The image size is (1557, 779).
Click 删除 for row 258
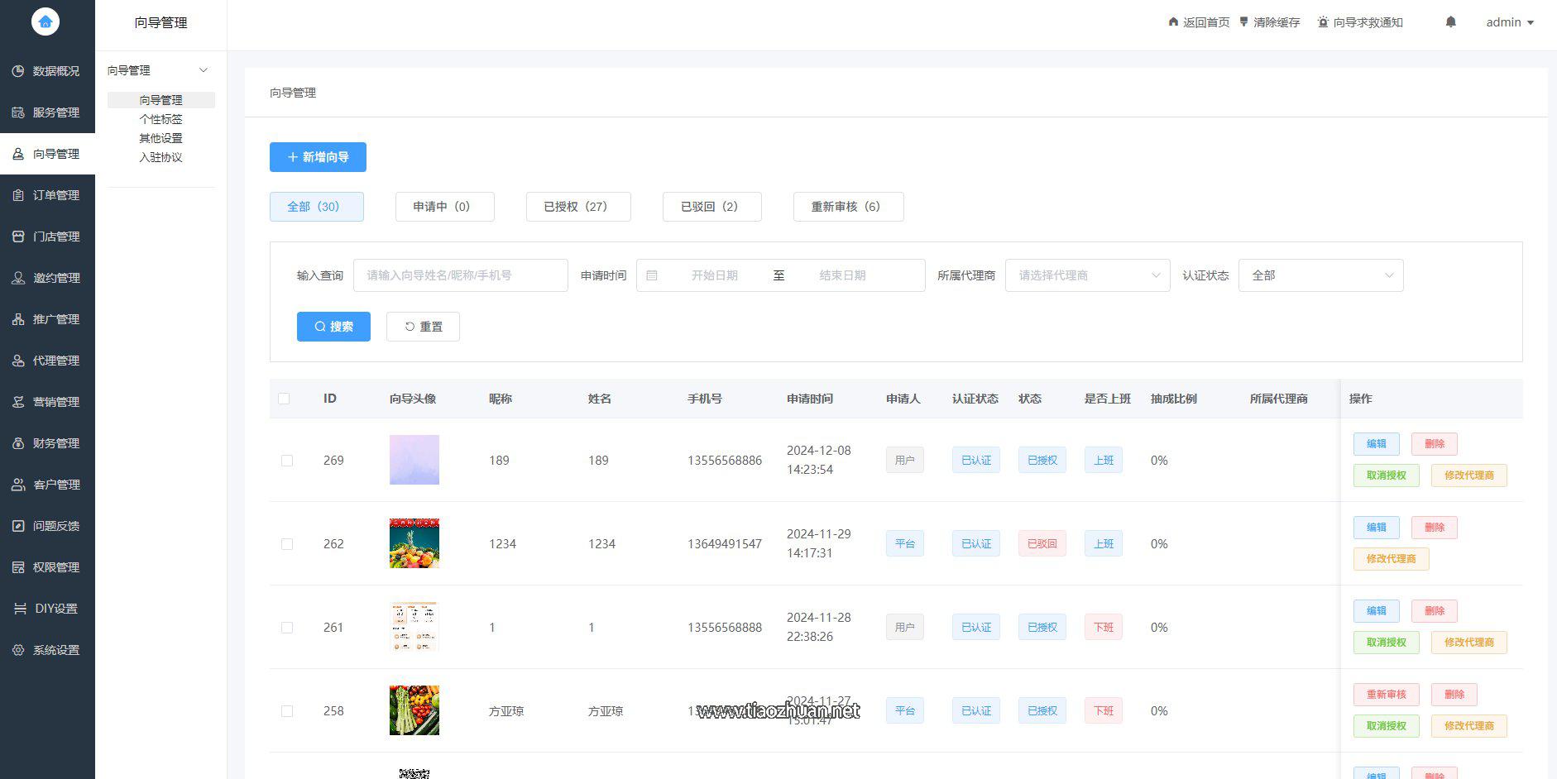coord(1454,695)
